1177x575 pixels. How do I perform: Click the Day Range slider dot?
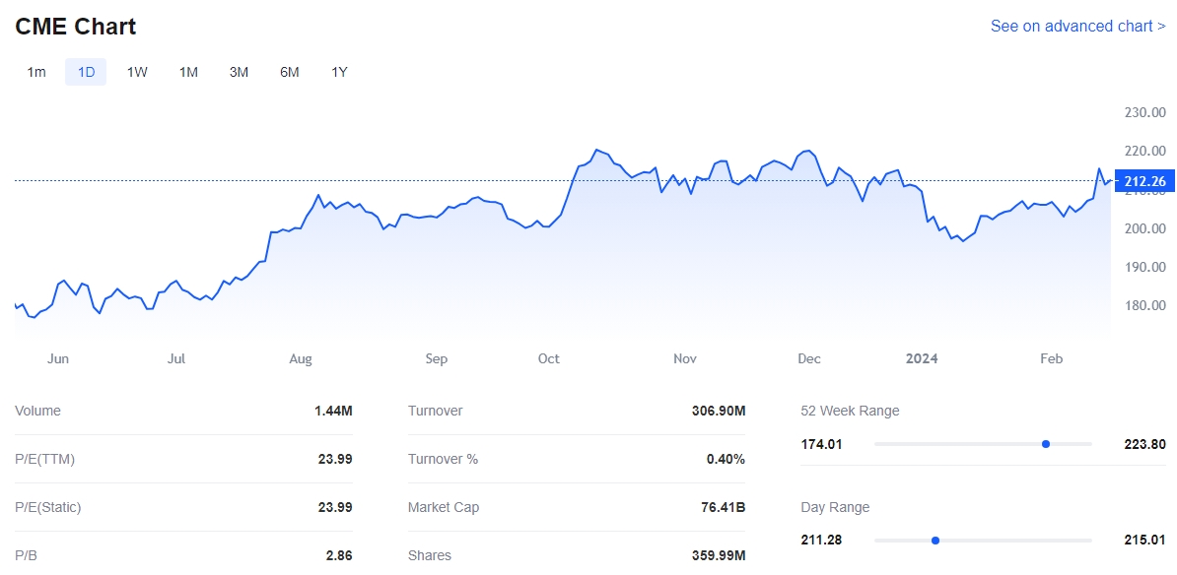click(x=935, y=541)
